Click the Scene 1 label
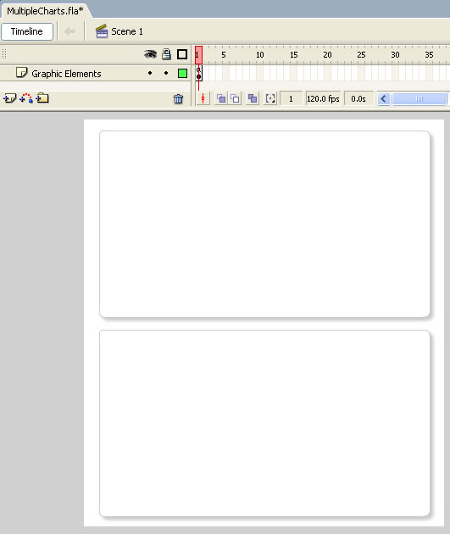The height and width of the screenshot is (534, 450). click(x=127, y=31)
